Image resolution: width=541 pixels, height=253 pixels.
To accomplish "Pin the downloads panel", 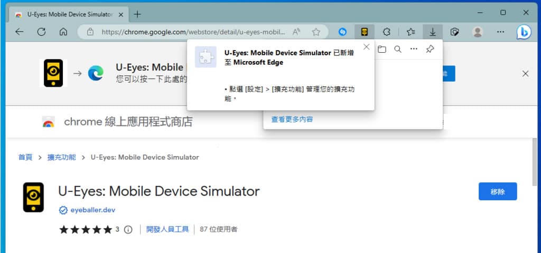I will coord(430,49).
